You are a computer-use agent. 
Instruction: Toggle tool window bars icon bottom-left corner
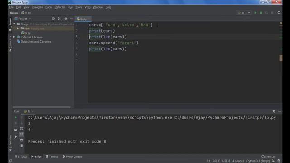tap(10, 161)
